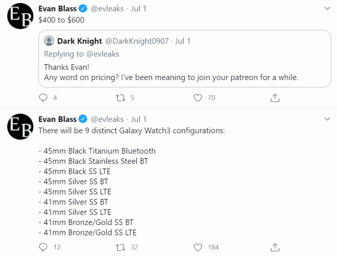Open Evan Blass name on first tweet
This screenshot has width=337, height=256.
(x=57, y=9)
